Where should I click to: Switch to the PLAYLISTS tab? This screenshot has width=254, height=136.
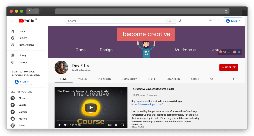[x=104, y=79]
